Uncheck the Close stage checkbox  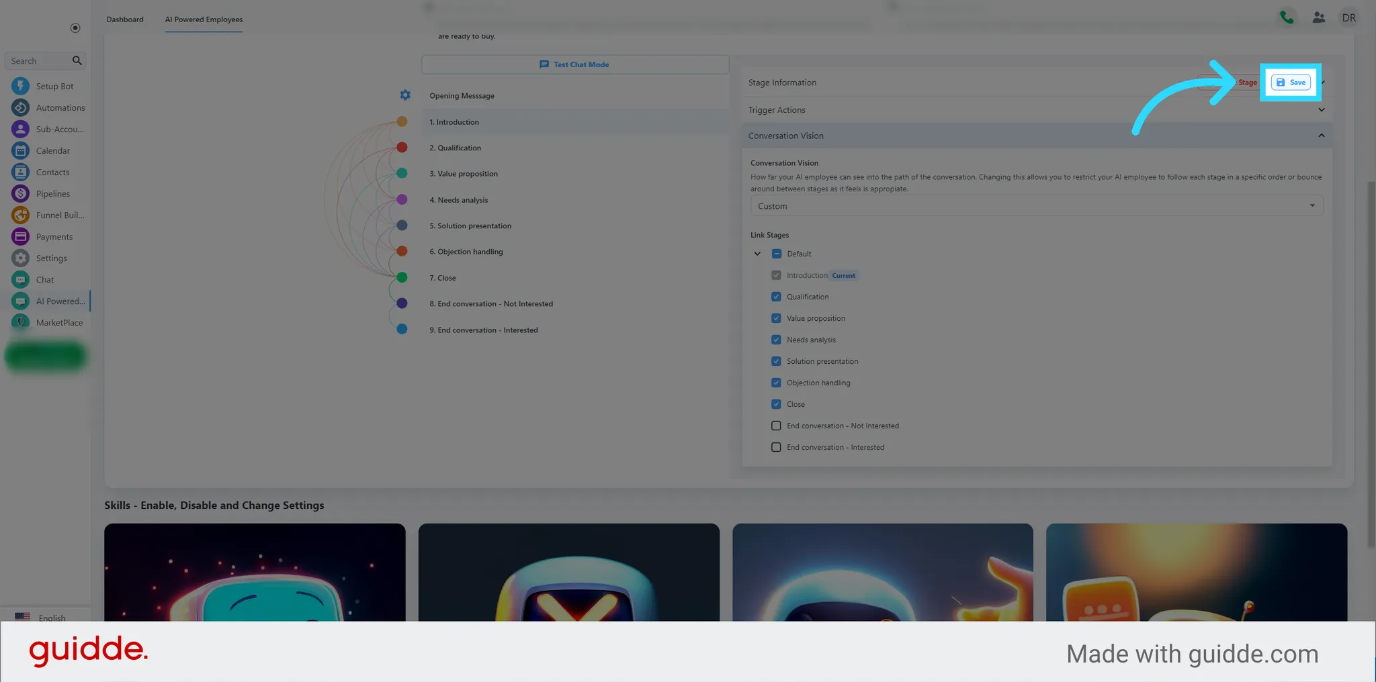pos(776,404)
